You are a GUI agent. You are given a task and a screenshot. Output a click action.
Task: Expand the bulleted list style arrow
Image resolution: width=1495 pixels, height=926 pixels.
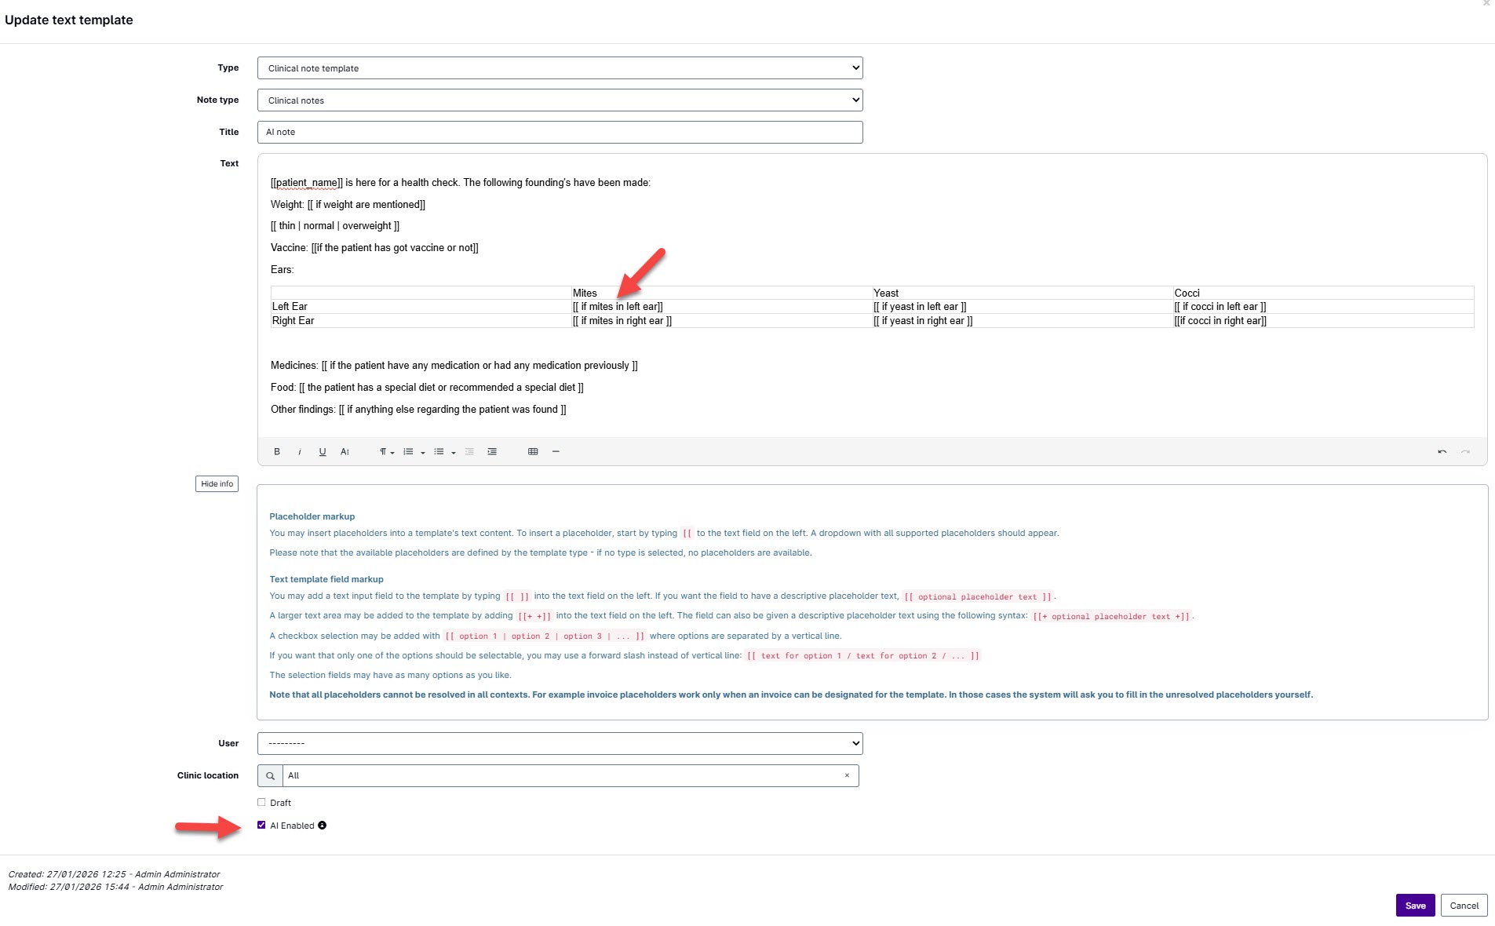pos(454,453)
